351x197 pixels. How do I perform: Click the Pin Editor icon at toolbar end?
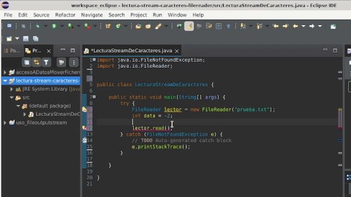coord(333,27)
